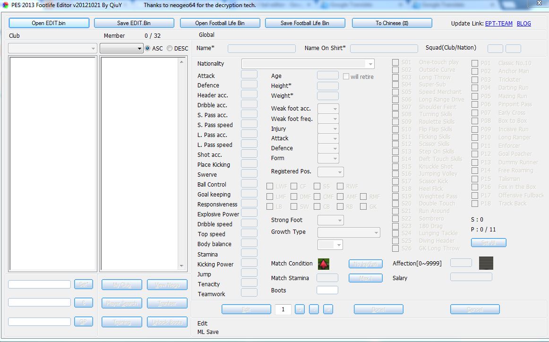Click the minus stepper button
The image size is (549, 342).
314,309
